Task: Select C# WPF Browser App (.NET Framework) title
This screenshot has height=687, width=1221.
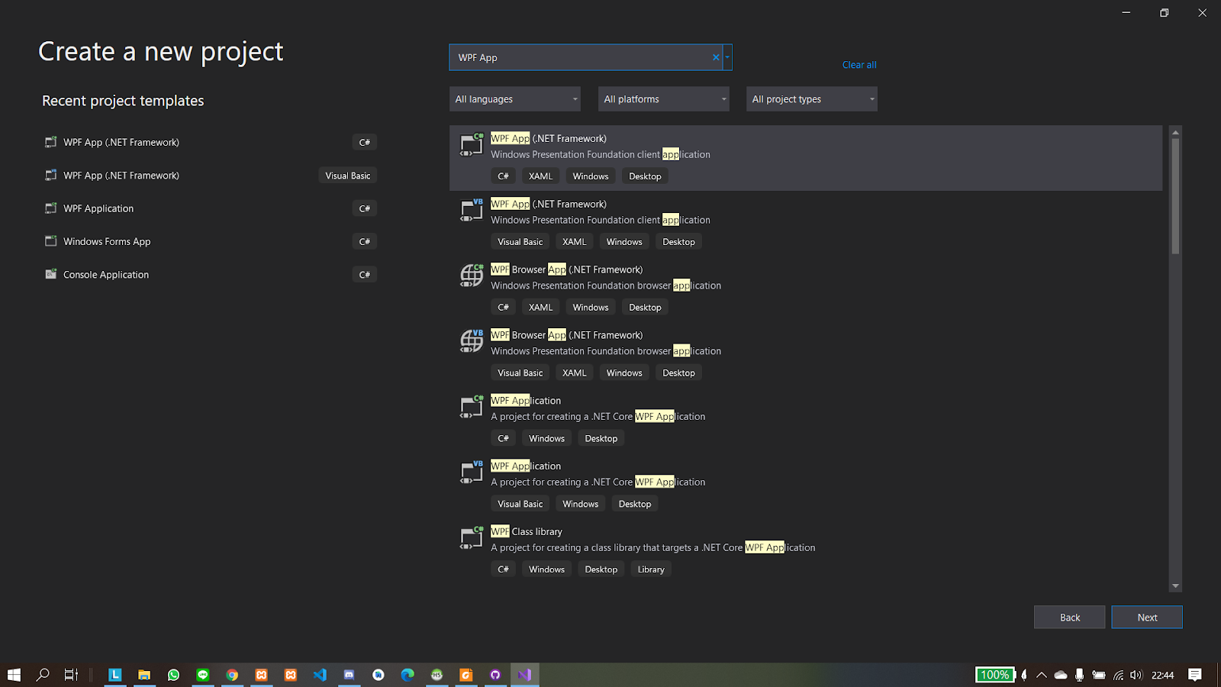Action: point(567,269)
